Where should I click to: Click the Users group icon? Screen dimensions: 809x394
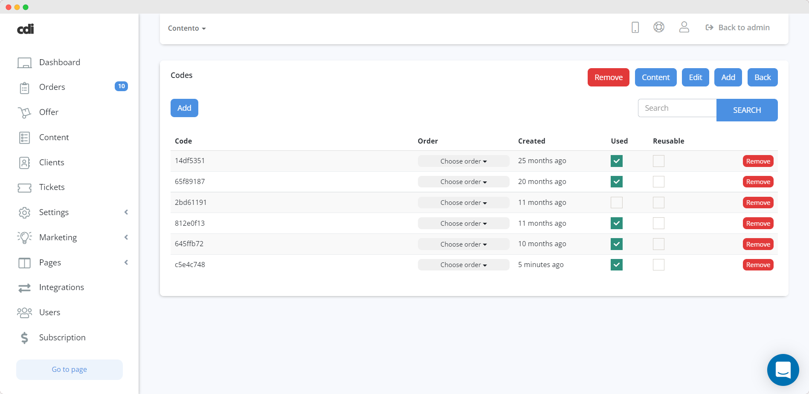24,313
